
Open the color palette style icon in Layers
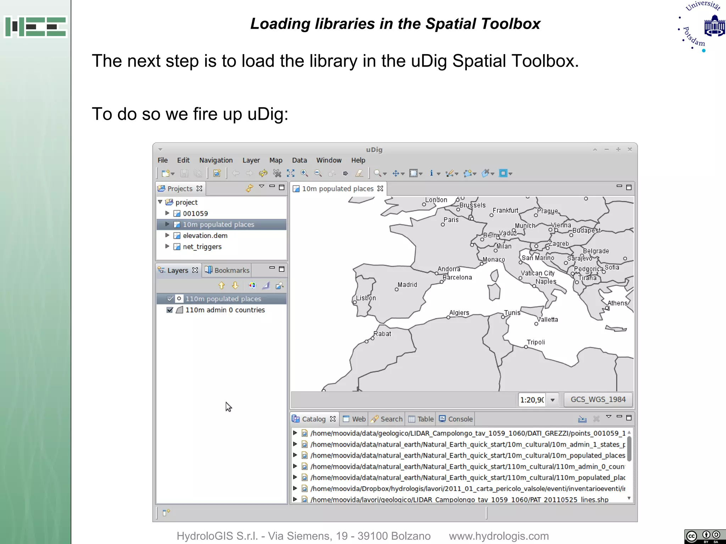pos(252,285)
